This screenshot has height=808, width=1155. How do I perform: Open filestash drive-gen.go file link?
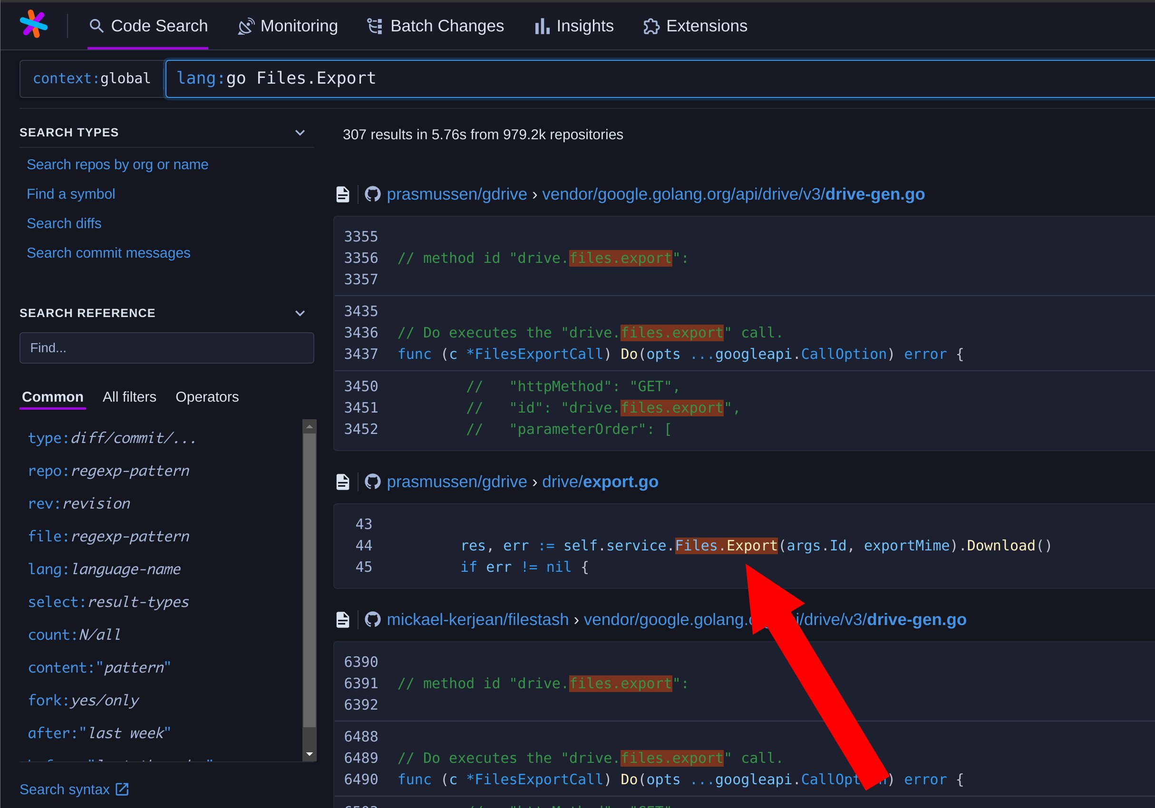tap(775, 619)
